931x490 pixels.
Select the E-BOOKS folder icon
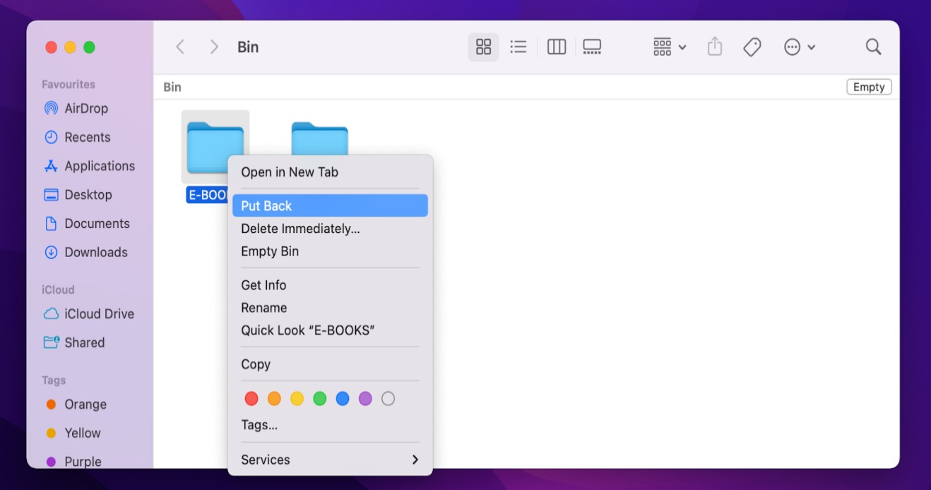click(x=215, y=146)
